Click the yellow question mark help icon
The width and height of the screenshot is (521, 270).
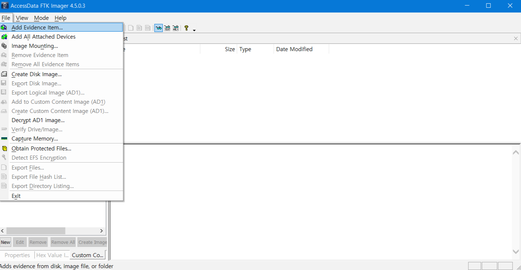pos(187,28)
